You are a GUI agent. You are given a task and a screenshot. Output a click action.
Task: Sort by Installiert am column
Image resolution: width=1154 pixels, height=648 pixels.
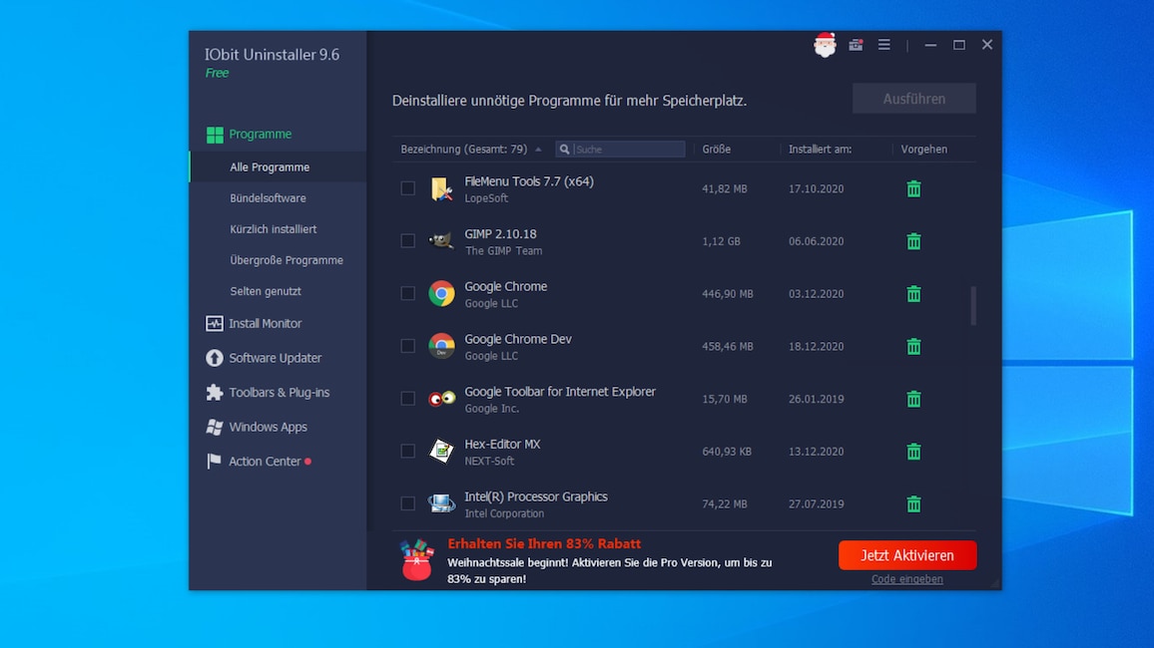pos(820,150)
